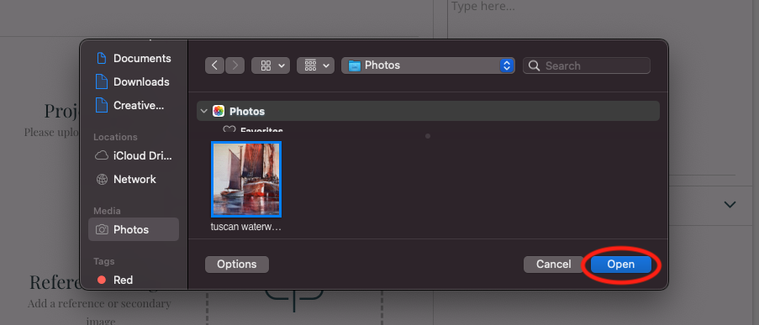Select the tuscan waterway image thumbnail
This screenshot has height=325, width=759.
(x=246, y=180)
